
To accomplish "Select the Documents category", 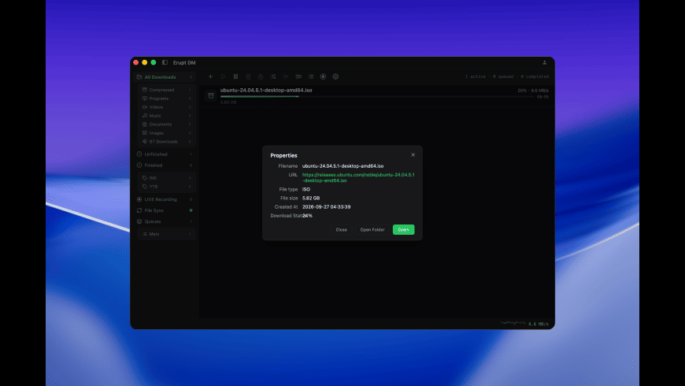I will (166, 124).
